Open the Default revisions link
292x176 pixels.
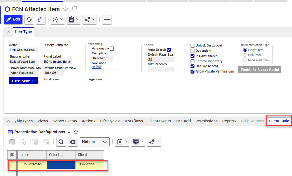click(96, 67)
